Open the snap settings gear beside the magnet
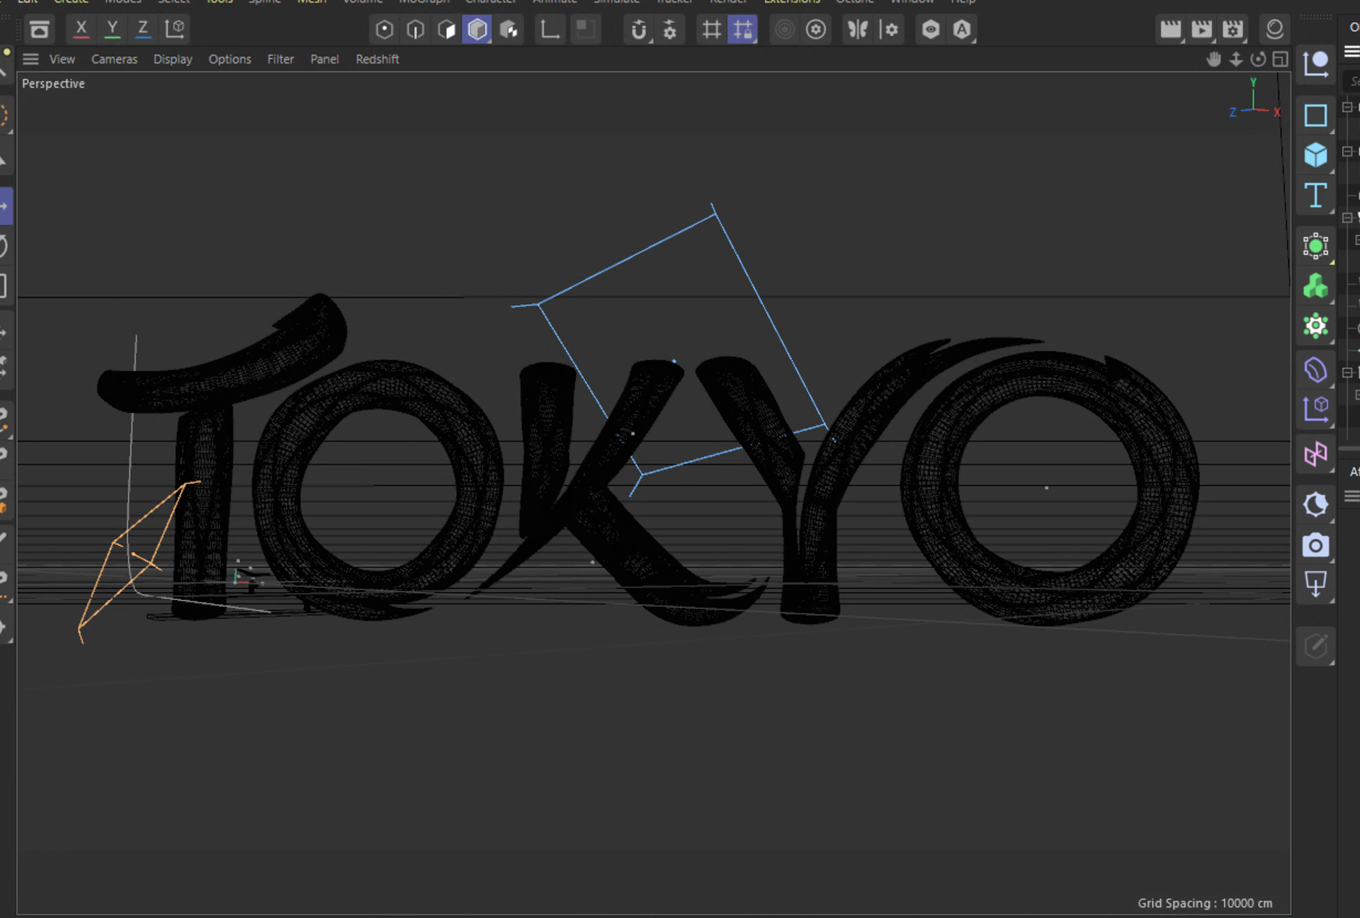The width and height of the screenshot is (1360, 918). pos(669,29)
